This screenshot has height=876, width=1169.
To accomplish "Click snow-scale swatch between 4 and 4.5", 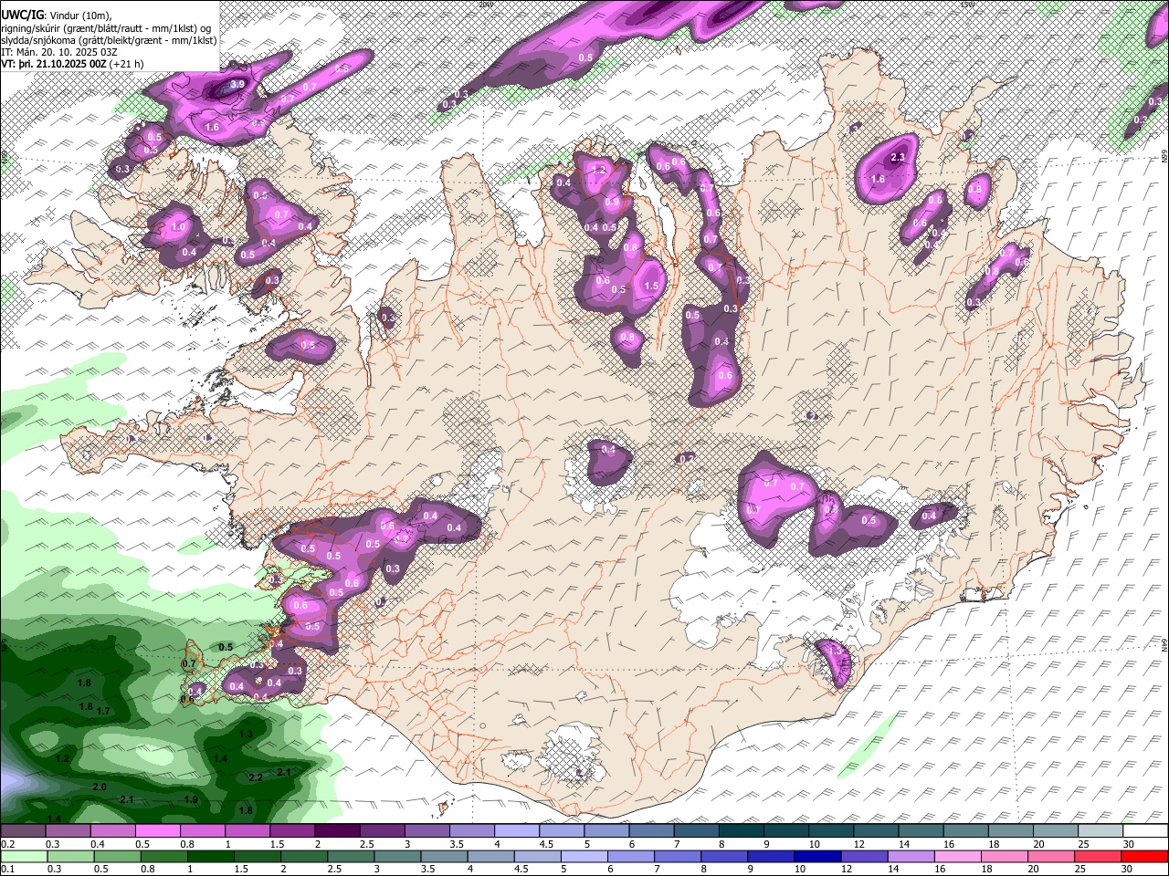I will (x=515, y=831).
